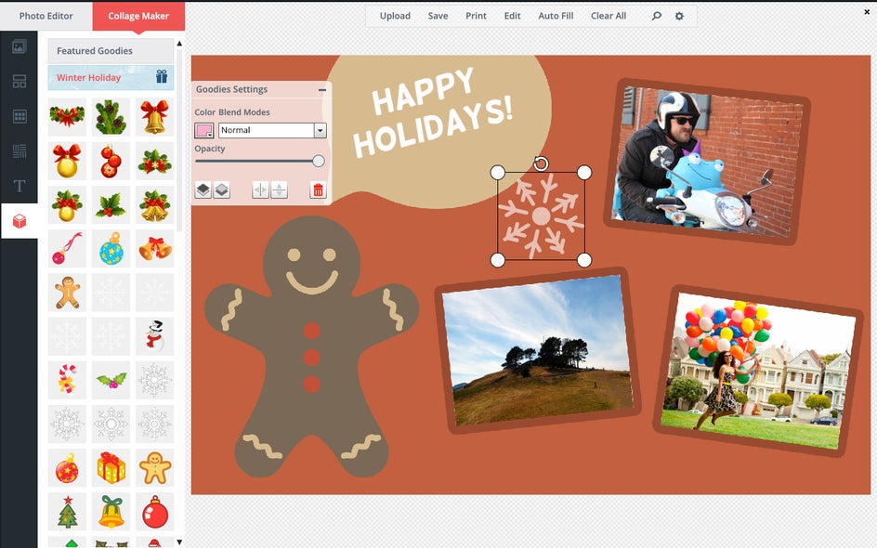Click the Clear All button
This screenshot has width=877, height=548.
pyautogui.click(x=609, y=16)
